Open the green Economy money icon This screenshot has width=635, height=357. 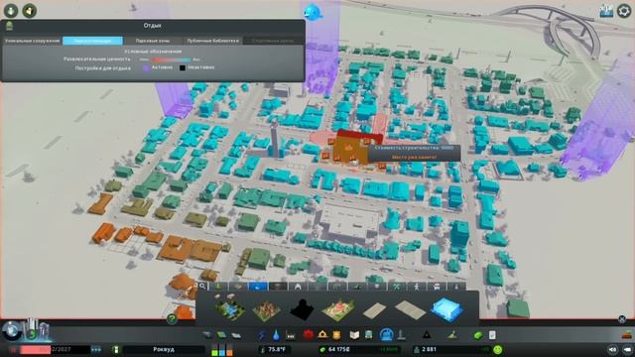[x=478, y=335]
